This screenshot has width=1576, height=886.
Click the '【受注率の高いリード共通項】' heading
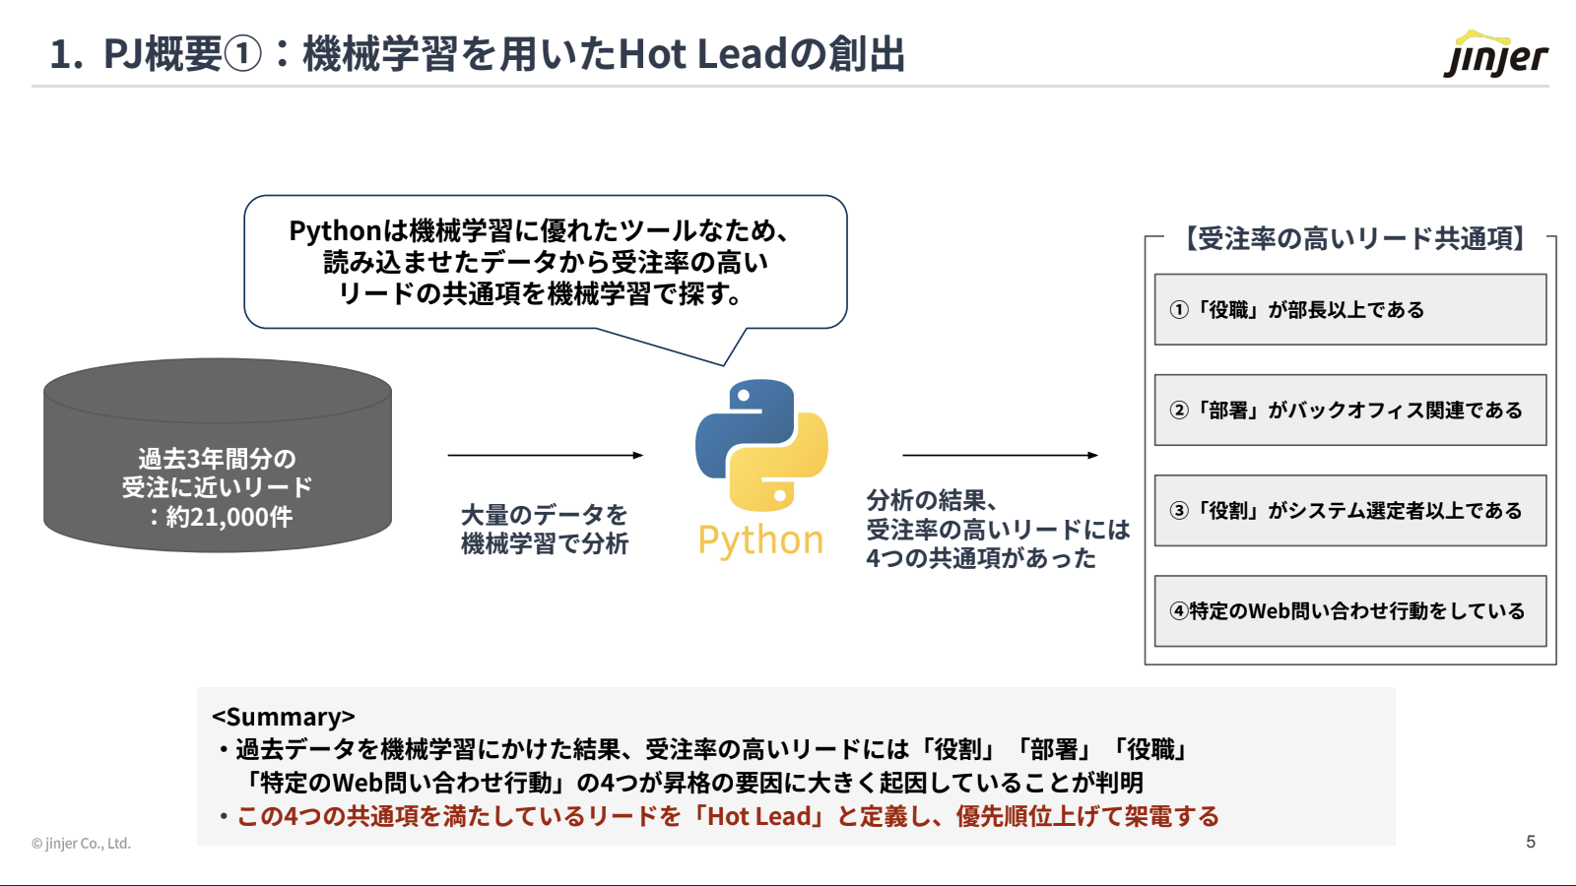click(1355, 238)
